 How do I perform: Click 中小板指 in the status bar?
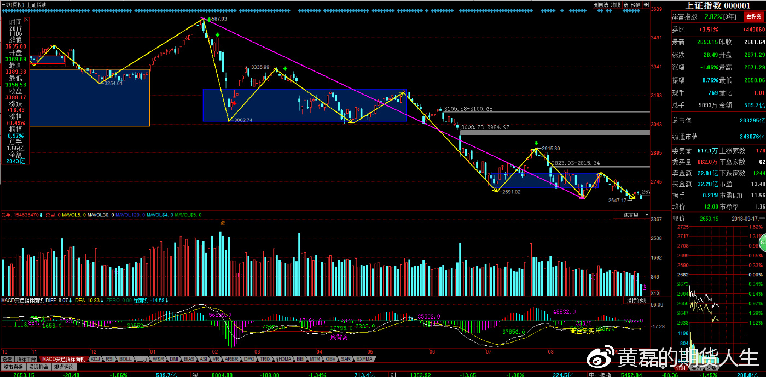point(600,374)
